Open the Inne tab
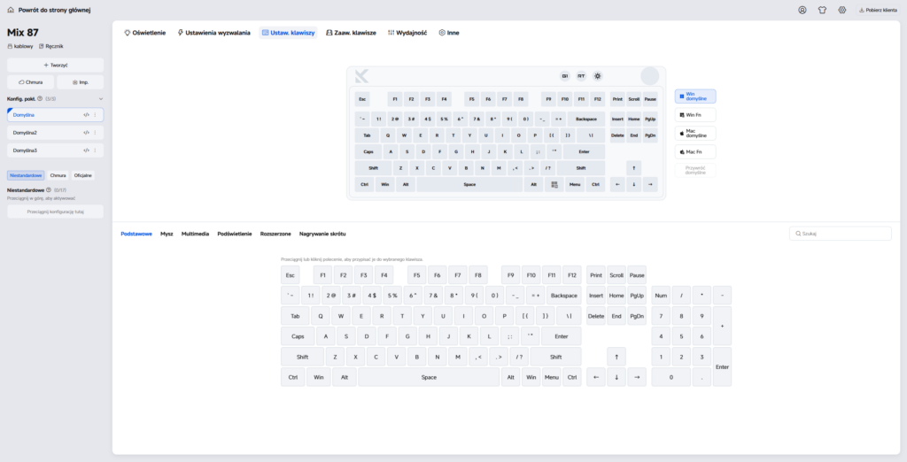This screenshot has height=462, width=907. click(x=449, y=33)
